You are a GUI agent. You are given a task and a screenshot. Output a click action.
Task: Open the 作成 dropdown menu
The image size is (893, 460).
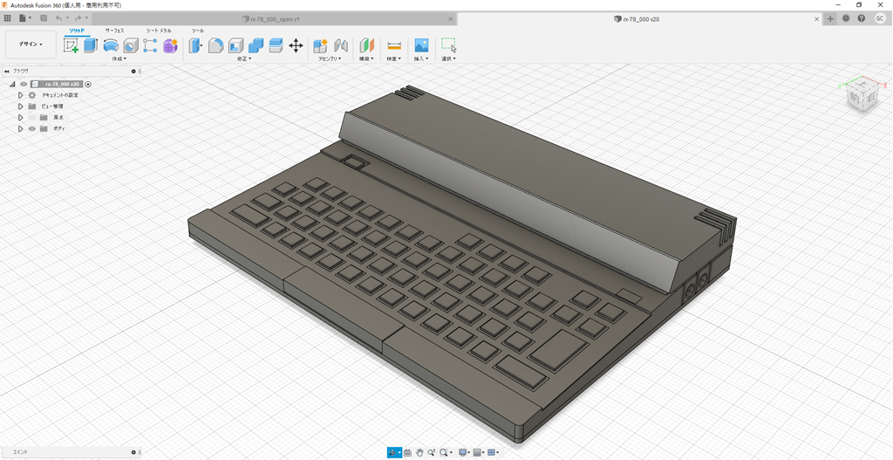click(x=119, y=58)
